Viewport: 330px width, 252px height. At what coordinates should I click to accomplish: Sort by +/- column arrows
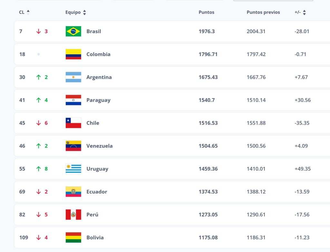[x=304, y=13]
